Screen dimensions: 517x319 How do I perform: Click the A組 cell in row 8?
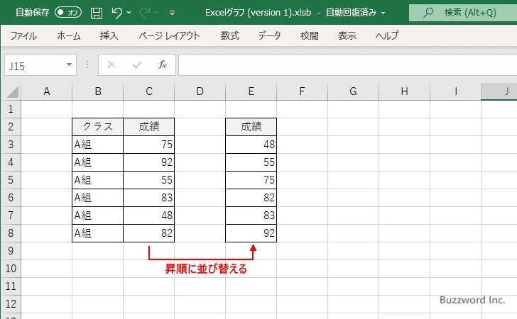coord(97,233)
